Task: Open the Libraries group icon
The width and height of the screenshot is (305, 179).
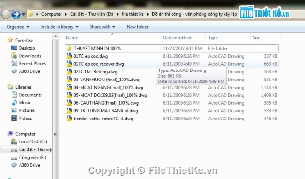Action: tap(10, 87)
